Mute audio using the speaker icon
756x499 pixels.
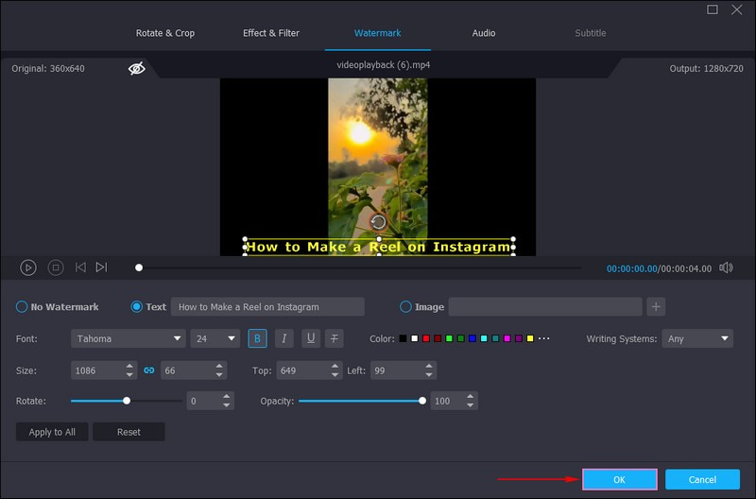(726, 267)
